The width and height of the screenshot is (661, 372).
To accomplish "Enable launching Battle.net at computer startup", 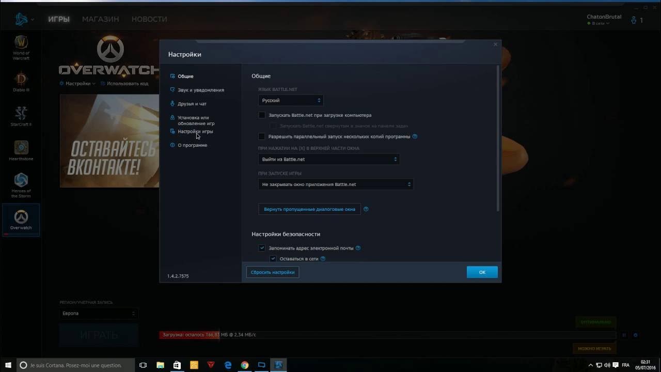I will pos(262,115).
